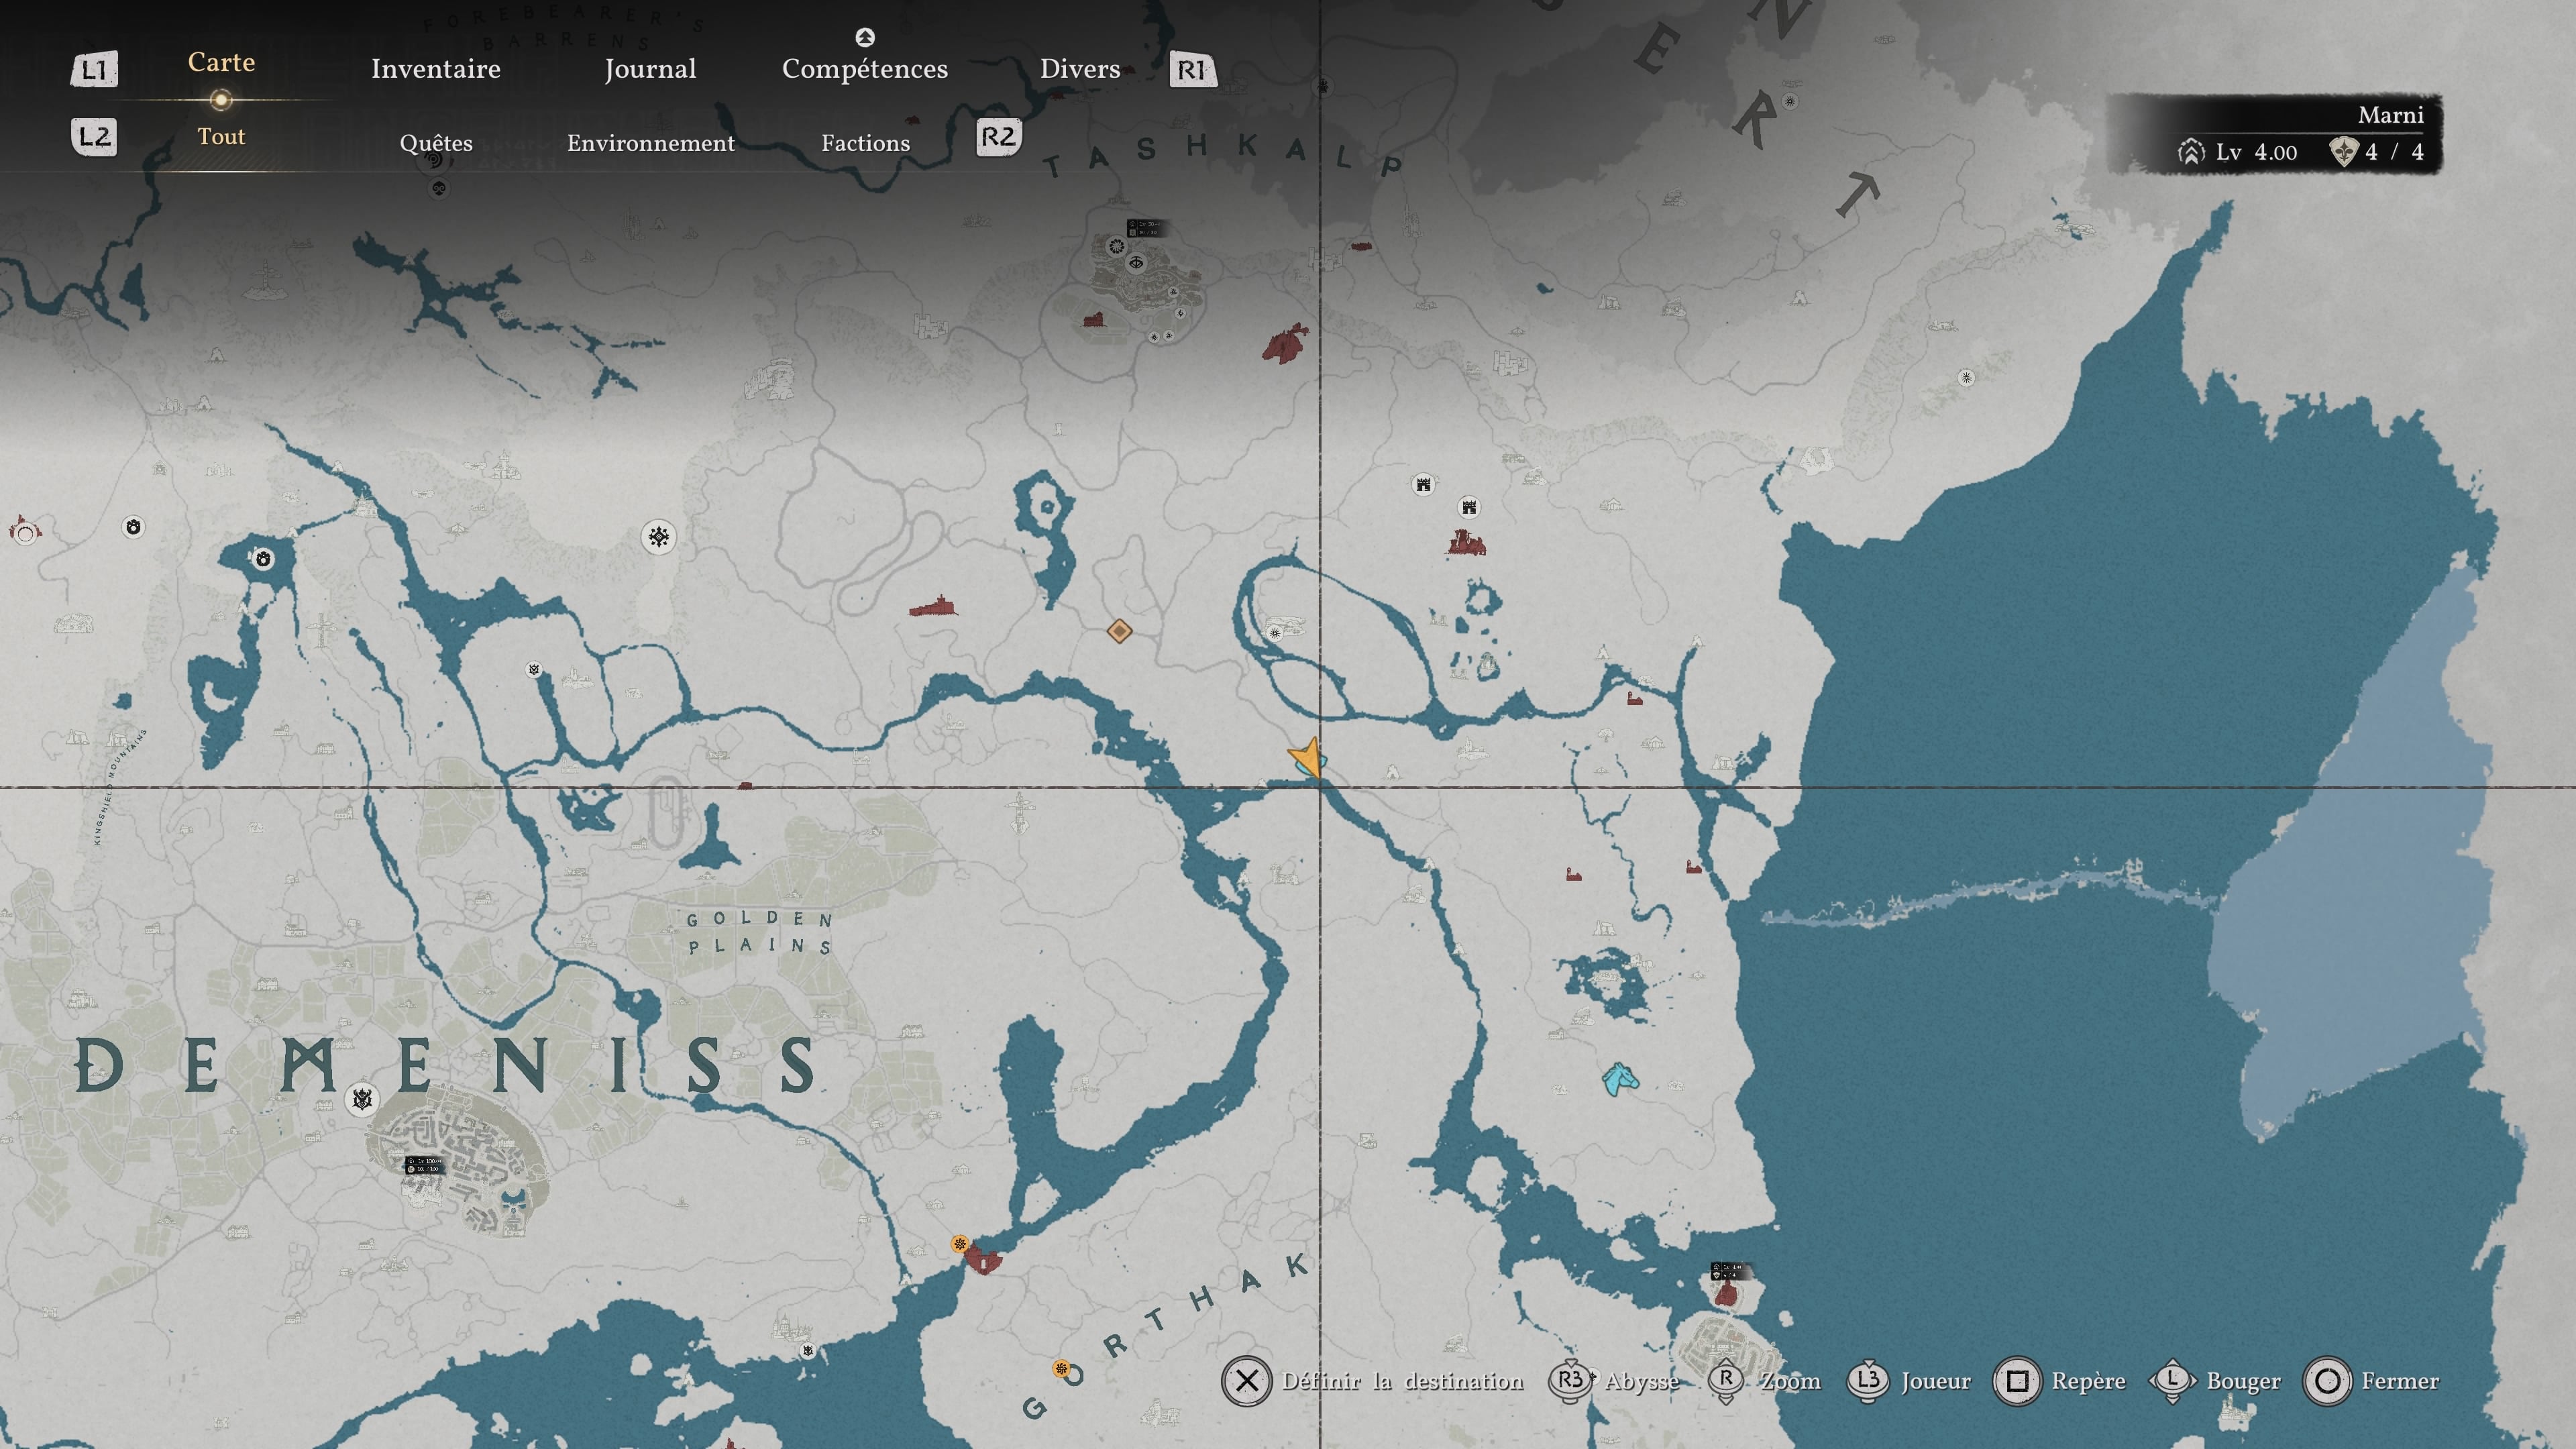Select the right castle tower icon above red fortress
Screen dimensions: 2576x1449
[x=1469, y=507]
